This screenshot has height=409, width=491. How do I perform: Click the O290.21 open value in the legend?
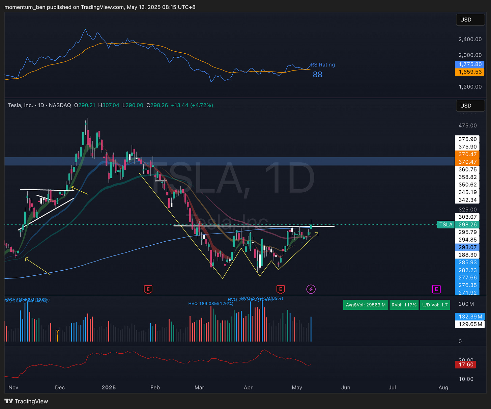(x=85, y=105)
